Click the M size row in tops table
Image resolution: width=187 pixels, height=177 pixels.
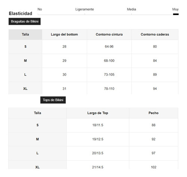coord(93,139)
